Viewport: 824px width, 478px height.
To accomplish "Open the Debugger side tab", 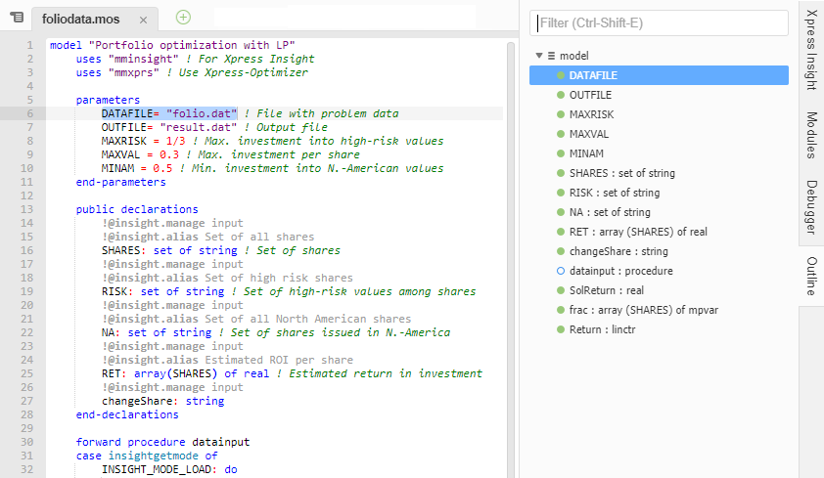I will pos(811,206).
